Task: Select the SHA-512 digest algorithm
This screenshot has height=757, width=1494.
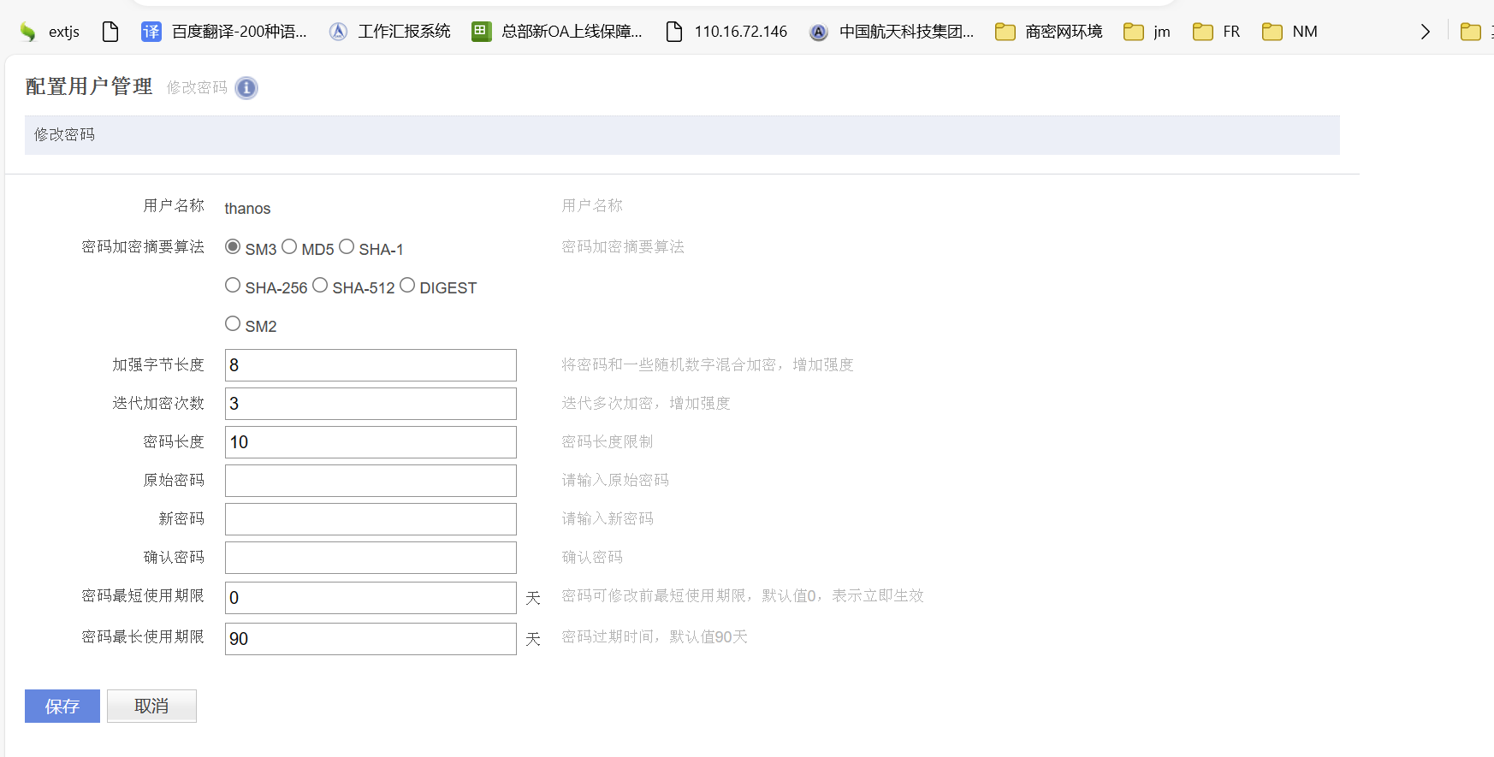Action: (320, 285)
